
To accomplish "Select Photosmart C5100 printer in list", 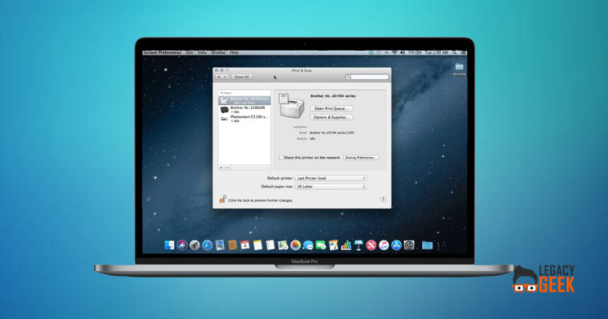I will point(245,119).
